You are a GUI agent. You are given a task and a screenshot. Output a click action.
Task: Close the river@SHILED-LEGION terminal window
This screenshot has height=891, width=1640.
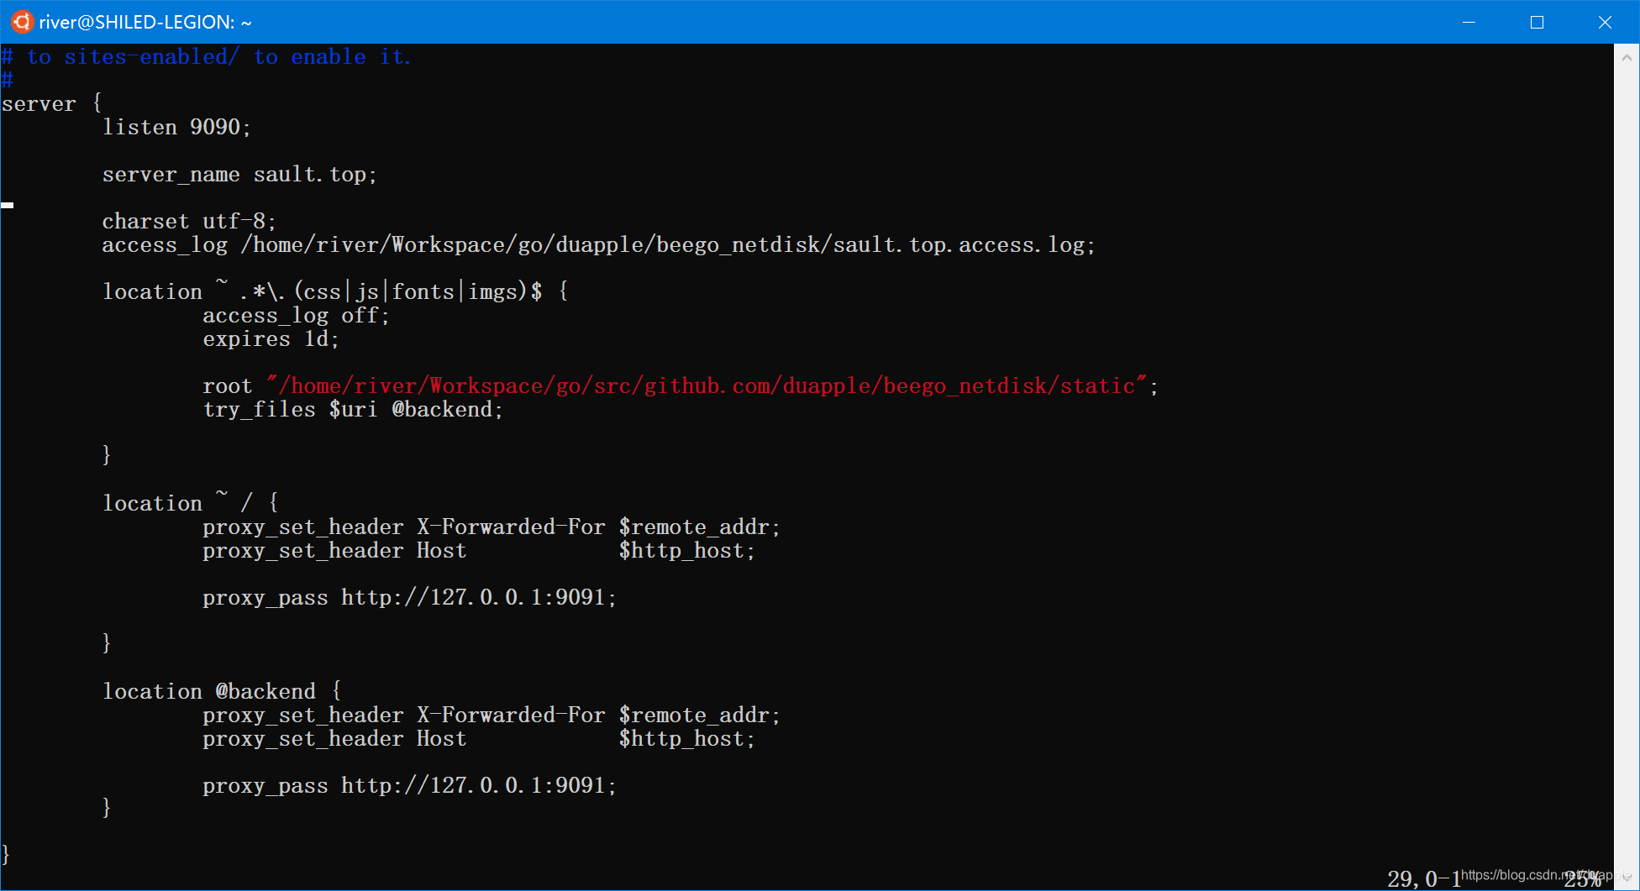click(1605, 22)
